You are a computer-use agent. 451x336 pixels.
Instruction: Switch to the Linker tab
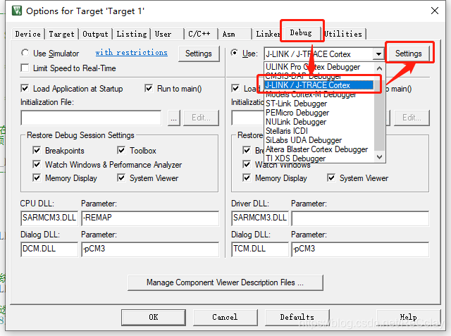tap(268, 34)
